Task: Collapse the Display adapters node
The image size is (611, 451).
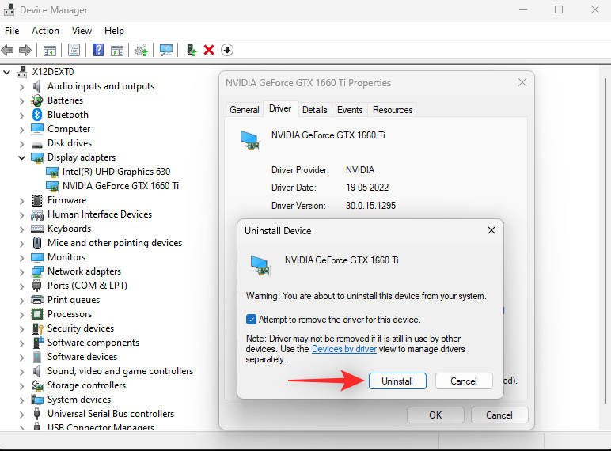Action: [22, 157]
